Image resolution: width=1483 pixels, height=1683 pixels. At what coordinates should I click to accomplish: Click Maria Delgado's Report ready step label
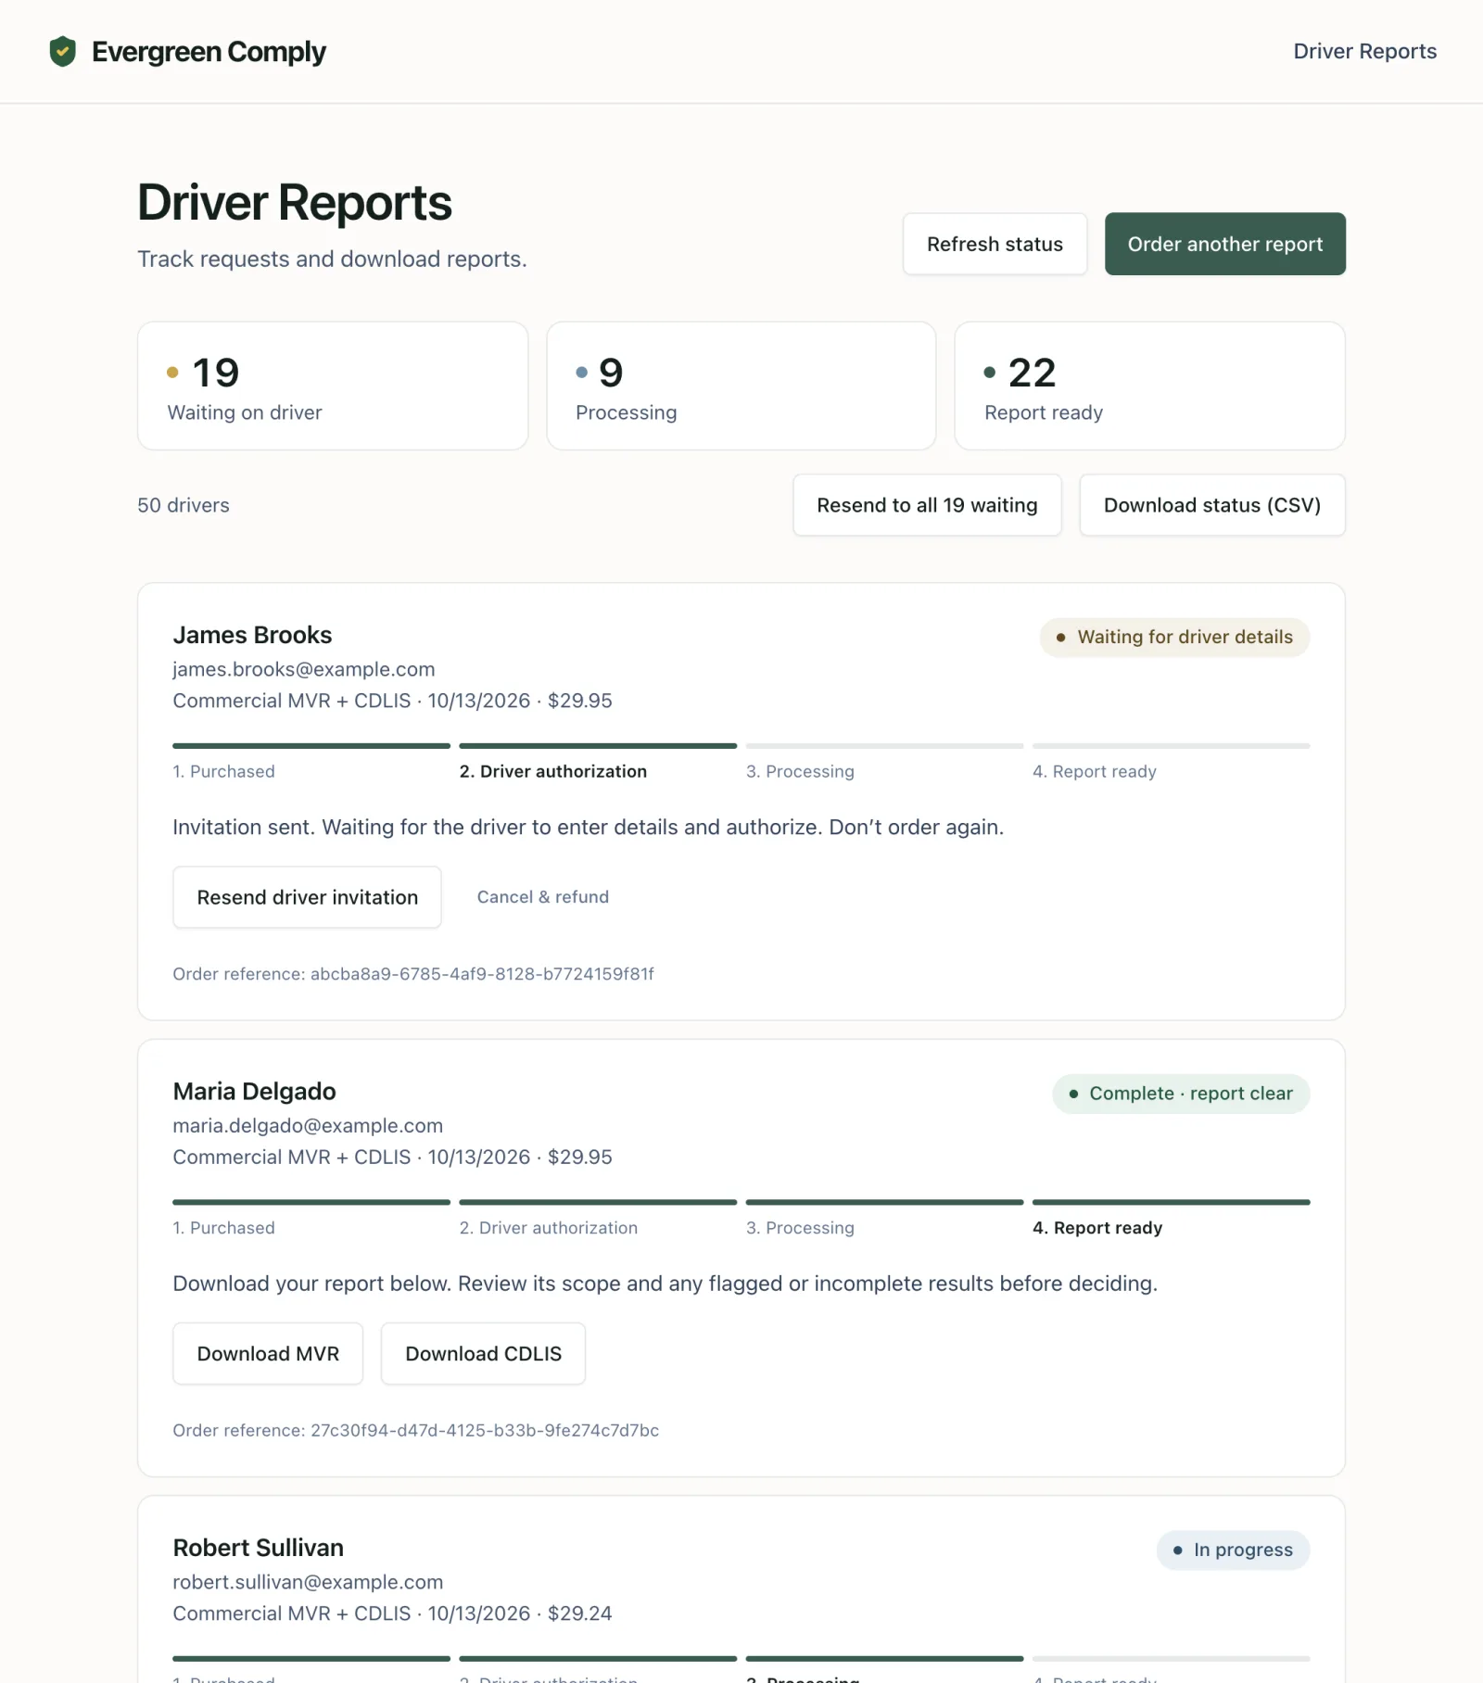click(1097, 1228)
